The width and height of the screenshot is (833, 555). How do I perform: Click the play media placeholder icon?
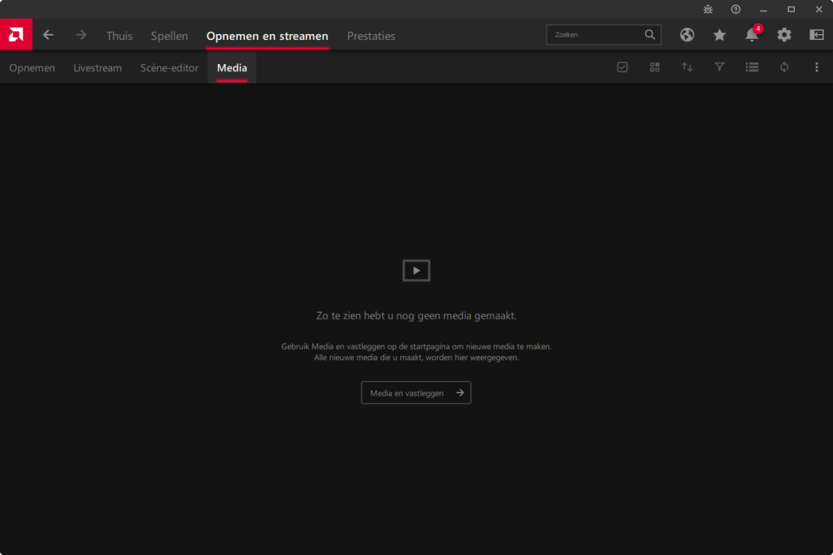coord(416,271)
